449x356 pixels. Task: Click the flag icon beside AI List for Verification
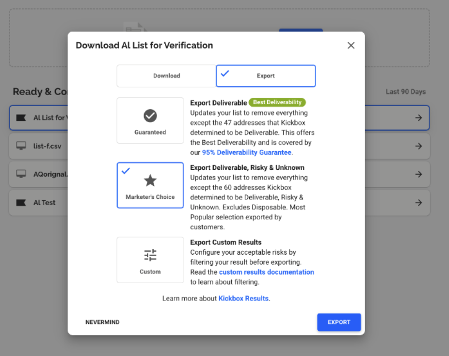pyautogui.click(x=21, y=118)
